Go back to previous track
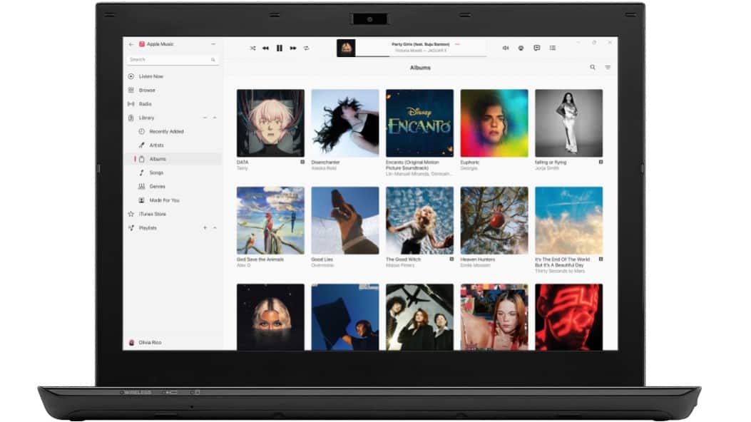751x422 pixels. [265, 48]
